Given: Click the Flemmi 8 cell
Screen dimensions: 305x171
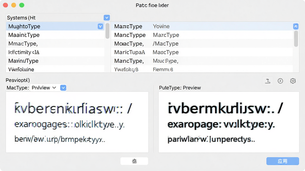Looking at the screenshot, I should (x=163, y=69).
